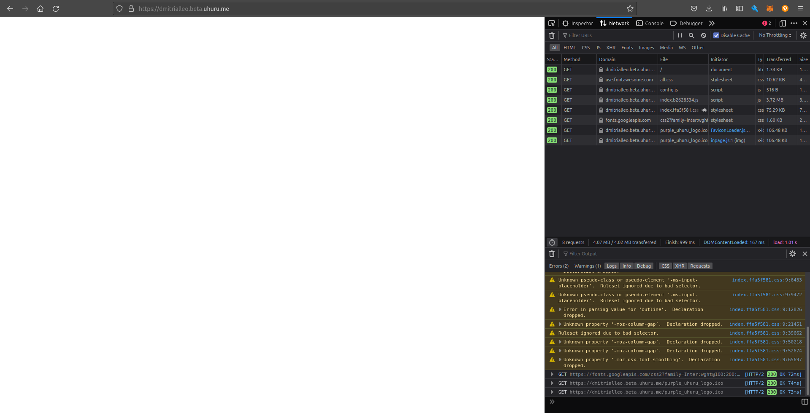Open the devtools meatball menu

pos(794,23)
